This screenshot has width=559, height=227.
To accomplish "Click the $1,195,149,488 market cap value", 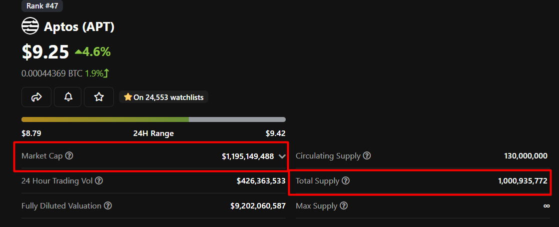I will point(248,156).
